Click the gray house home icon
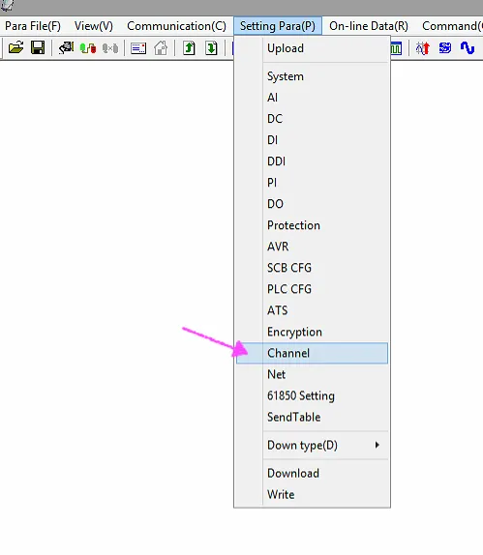 coord(161,47)
